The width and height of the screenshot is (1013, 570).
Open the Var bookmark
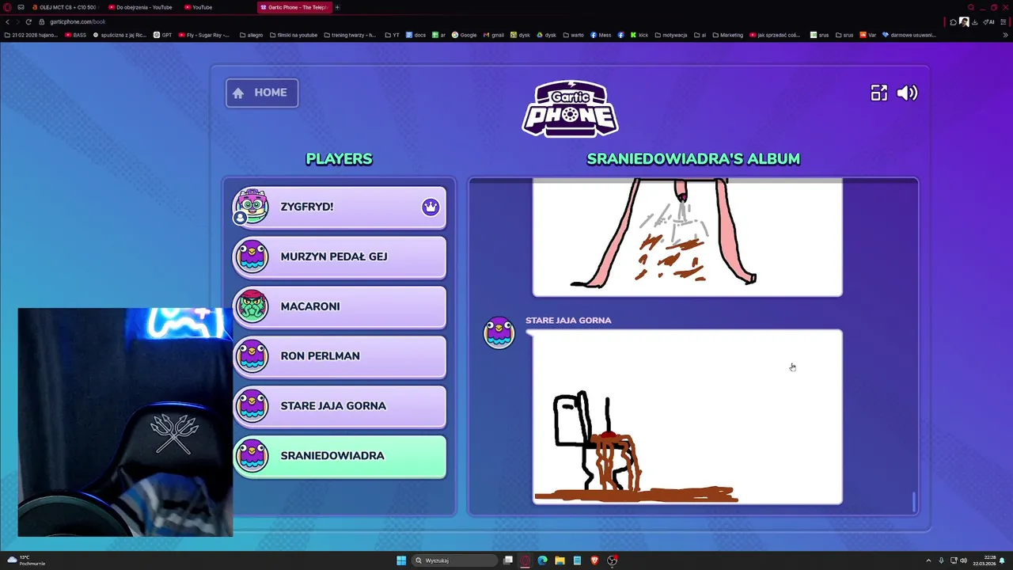868,35
